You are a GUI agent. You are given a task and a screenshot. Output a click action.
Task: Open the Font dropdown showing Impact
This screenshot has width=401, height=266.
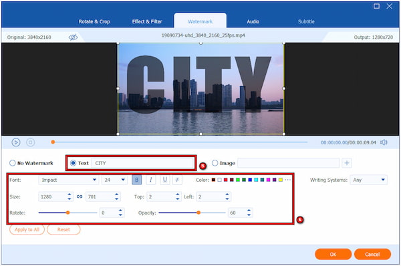click(69, 180)
